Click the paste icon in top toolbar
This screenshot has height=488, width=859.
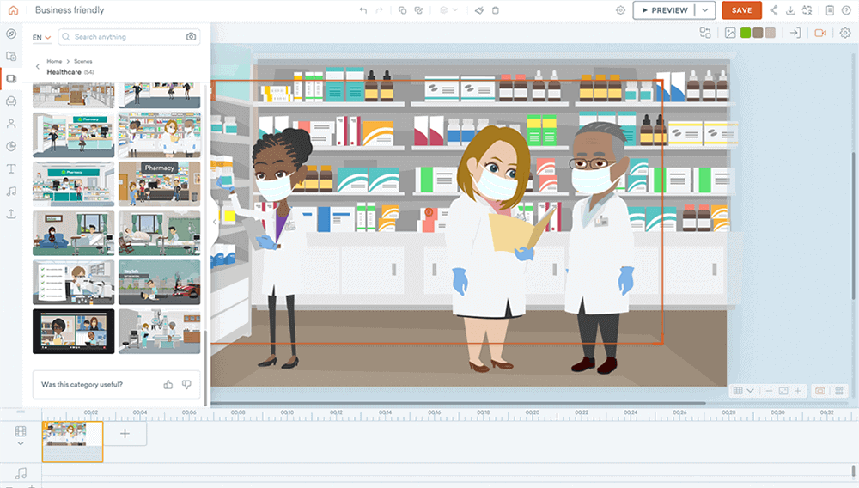[418, 10]
